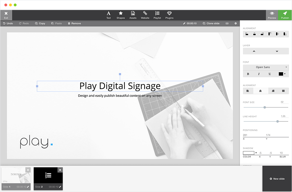292x192 pixels.
Task: Align object to left edge icon
Action: coord(247,34)
